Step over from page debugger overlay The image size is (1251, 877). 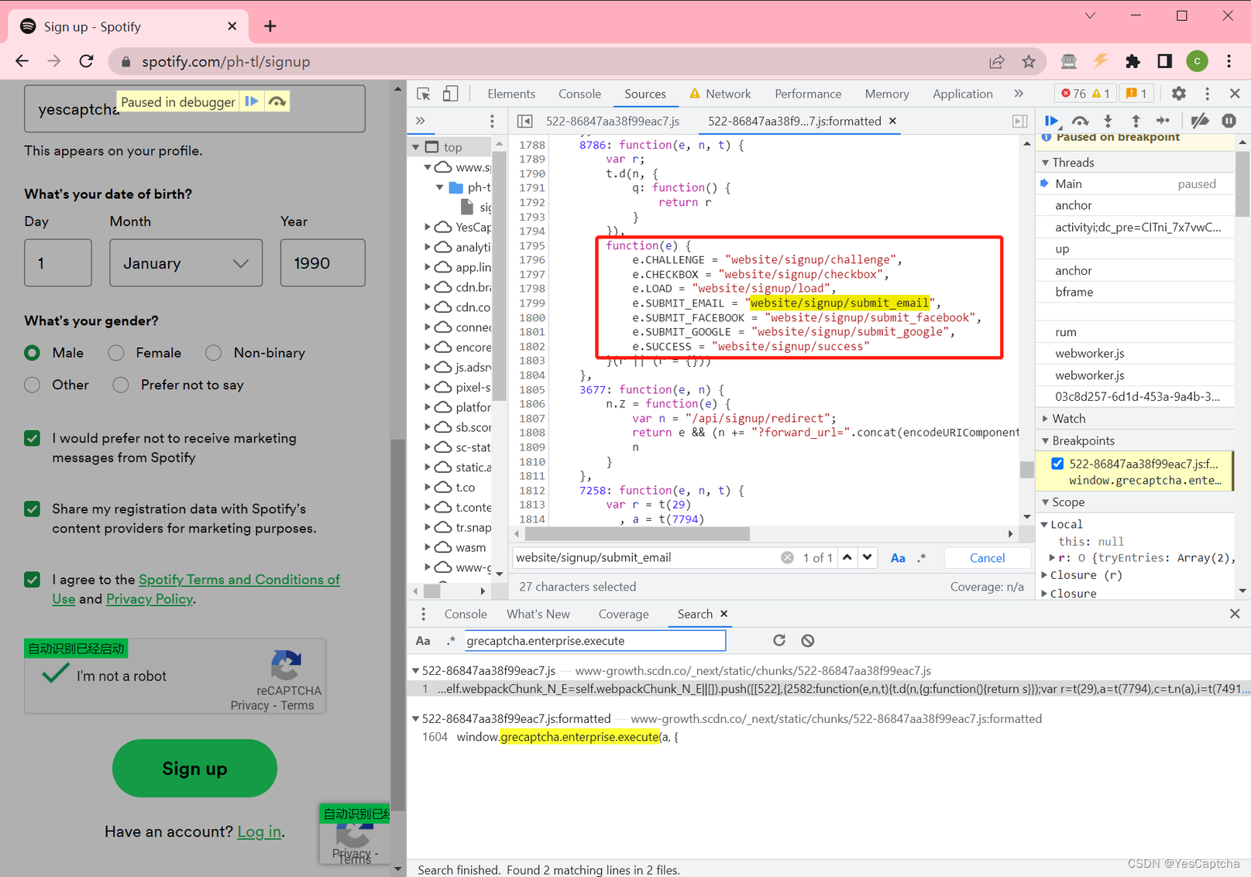click(x=277, y=101)
